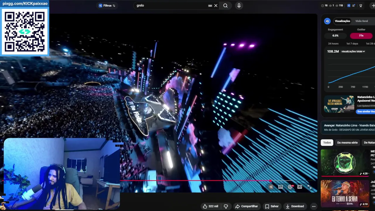Screen dimensions: 375x211
Task: Open the IQ extension icon in top bar
Action: click(349, 6)
